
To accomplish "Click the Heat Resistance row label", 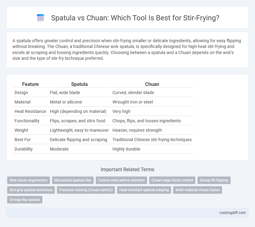I will [x=30, y=111].
